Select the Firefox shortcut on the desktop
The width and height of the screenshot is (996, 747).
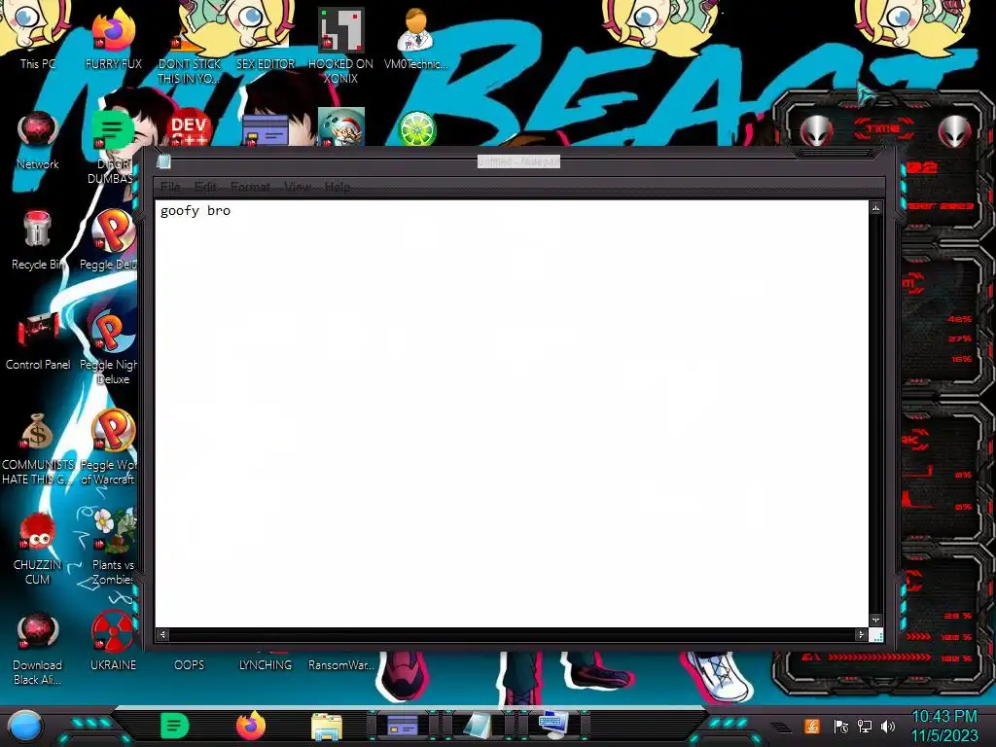click(x=113, y=38)
